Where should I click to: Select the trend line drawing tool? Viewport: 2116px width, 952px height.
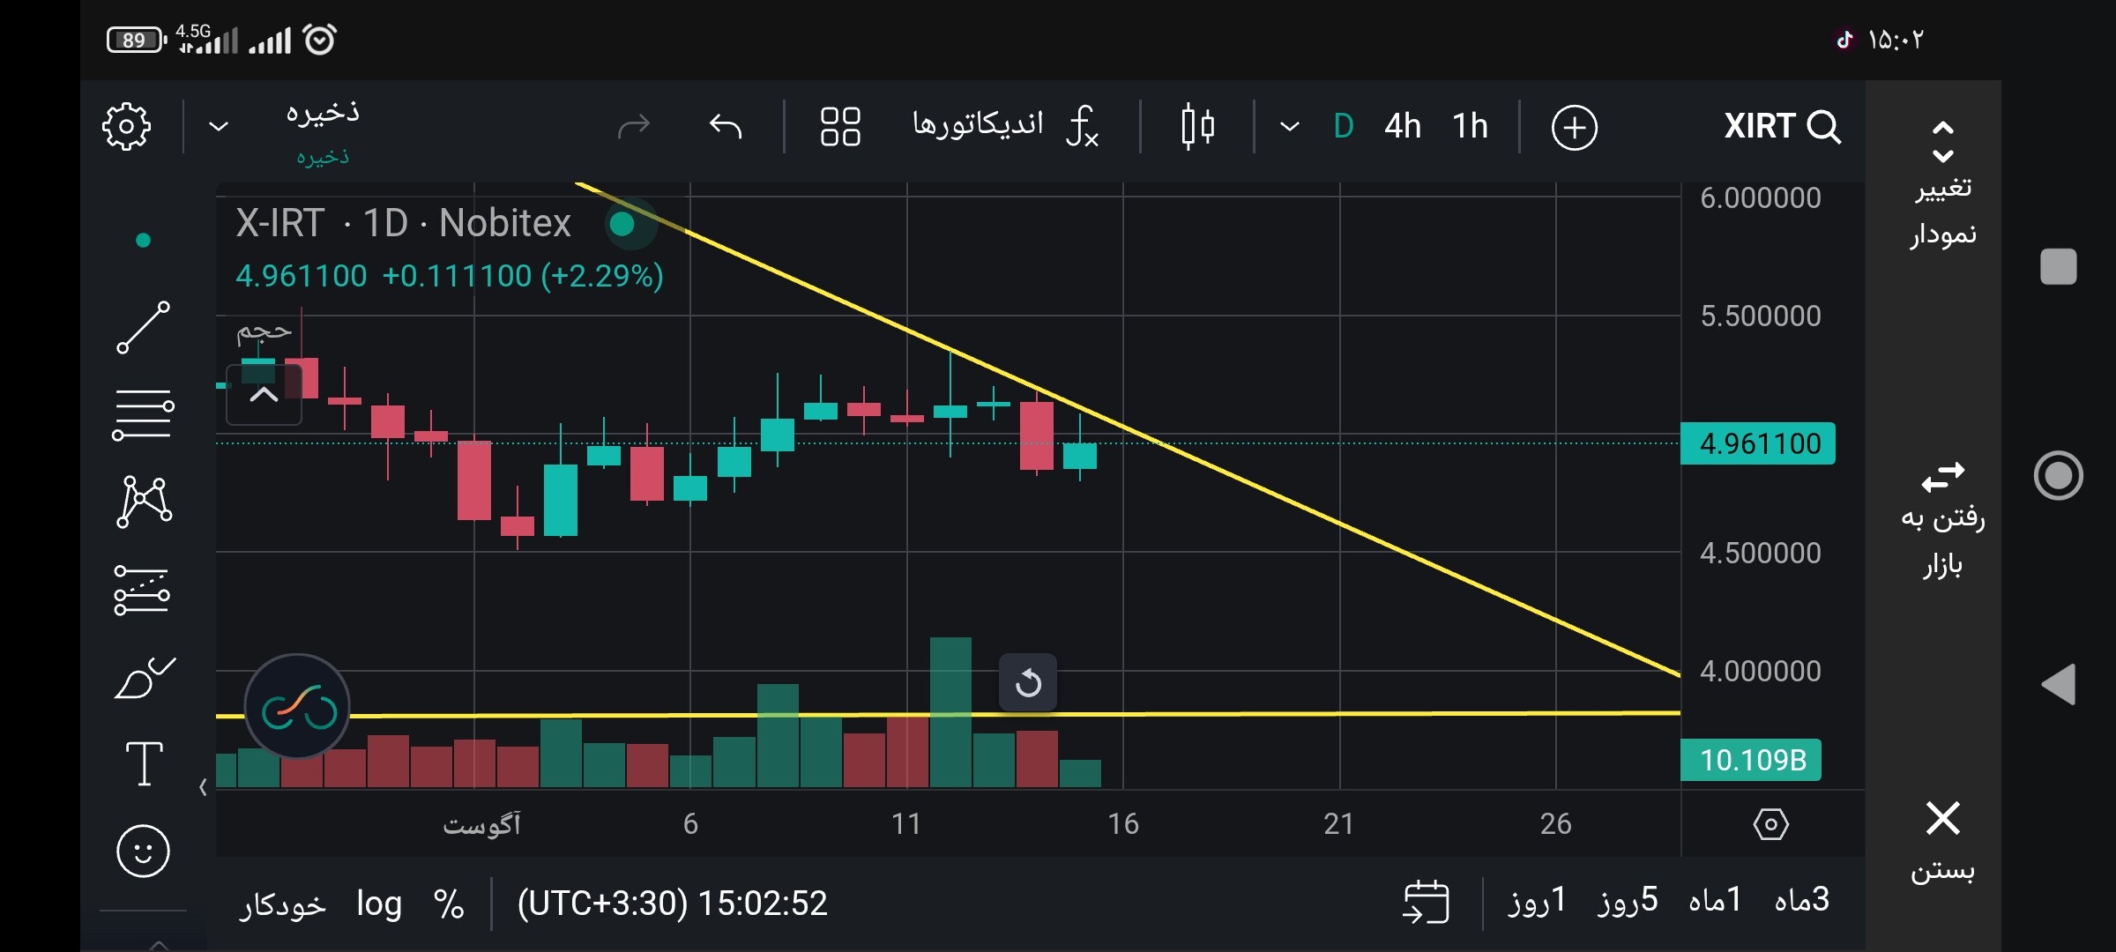pyautogui.click(x=143, y=327)
